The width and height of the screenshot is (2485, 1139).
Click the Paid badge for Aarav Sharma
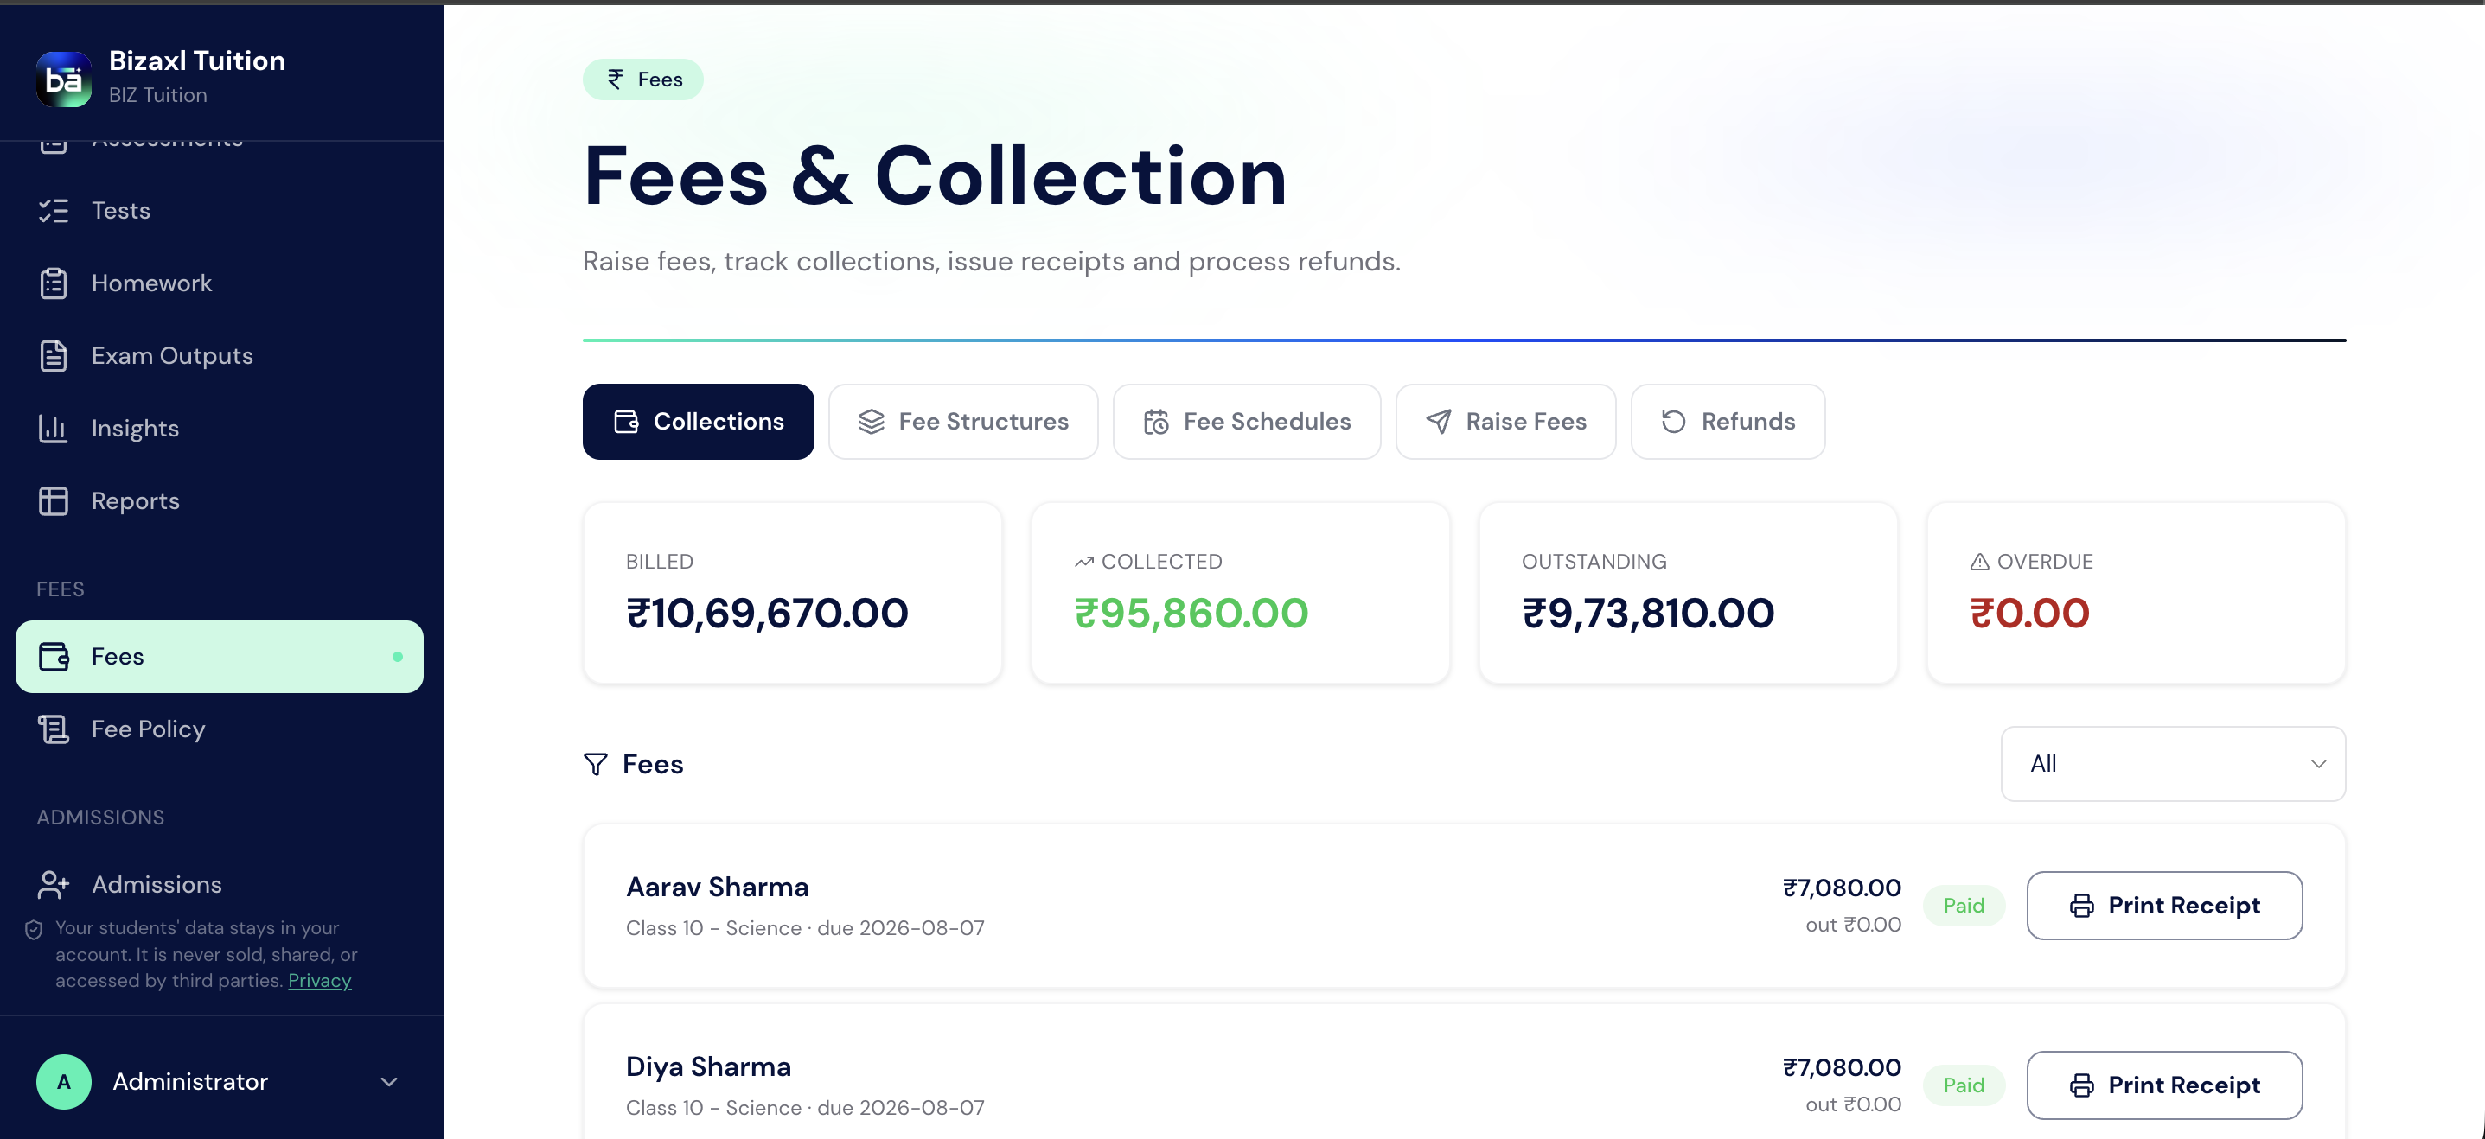1963,906
